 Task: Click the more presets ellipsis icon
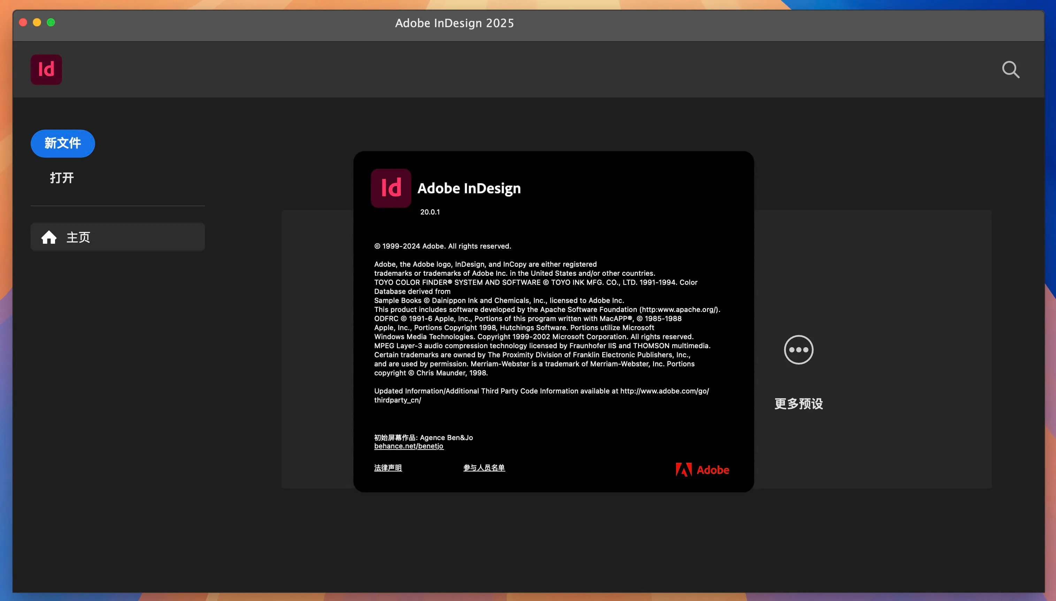798,350
